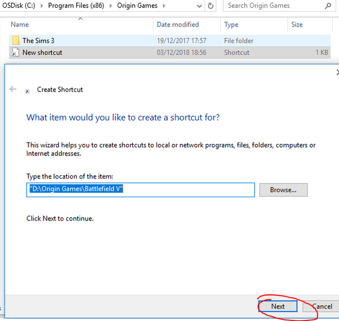
Task: Expand chevron after Program Files (x86) breadcrumb
Action: click(x=111, y=6)
